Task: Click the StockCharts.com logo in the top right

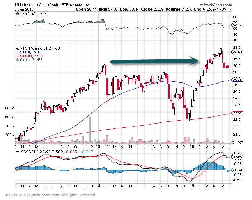Action: [x=216, y=5]
